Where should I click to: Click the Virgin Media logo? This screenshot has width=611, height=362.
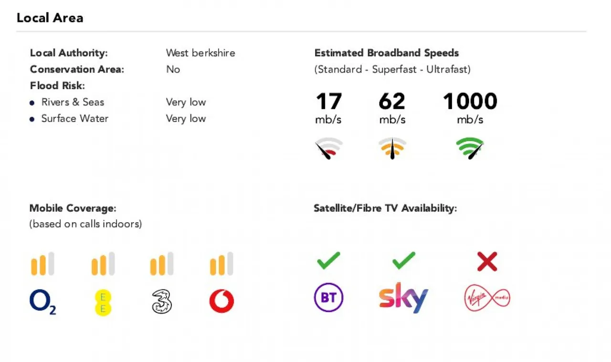(x=487, y=298)
